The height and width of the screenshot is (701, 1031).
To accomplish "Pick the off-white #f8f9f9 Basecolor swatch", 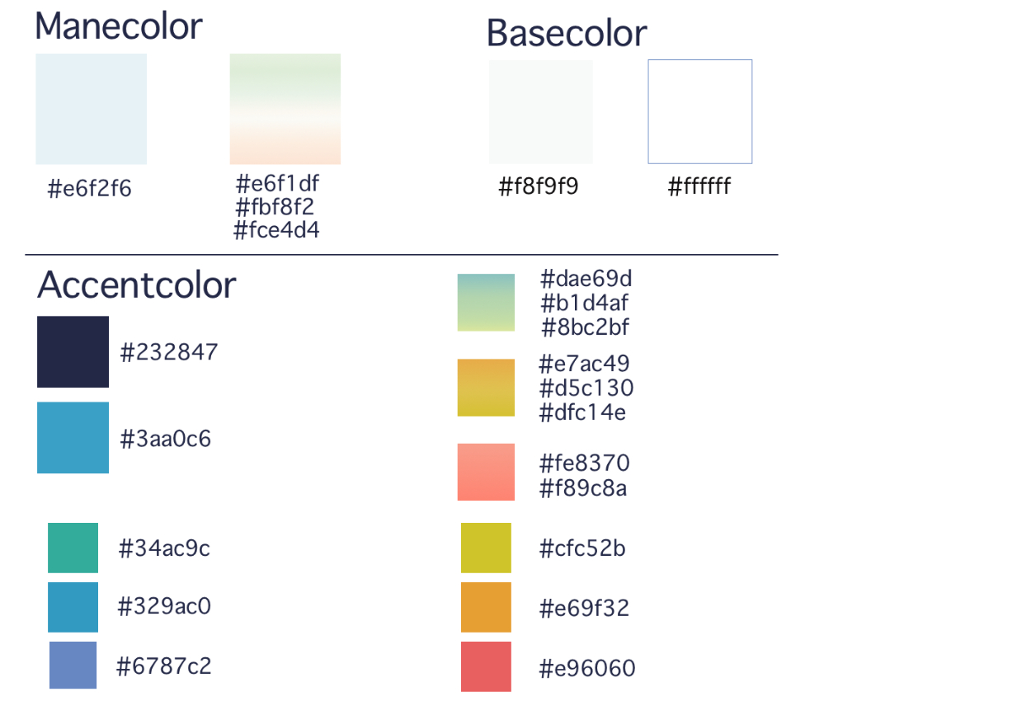I will (540, 111).
